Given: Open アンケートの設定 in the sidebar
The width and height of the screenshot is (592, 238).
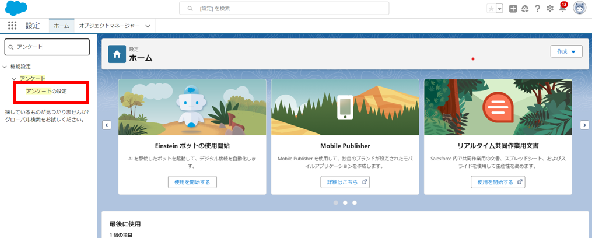Looking at the screenshot, I should tap(47, 92).
